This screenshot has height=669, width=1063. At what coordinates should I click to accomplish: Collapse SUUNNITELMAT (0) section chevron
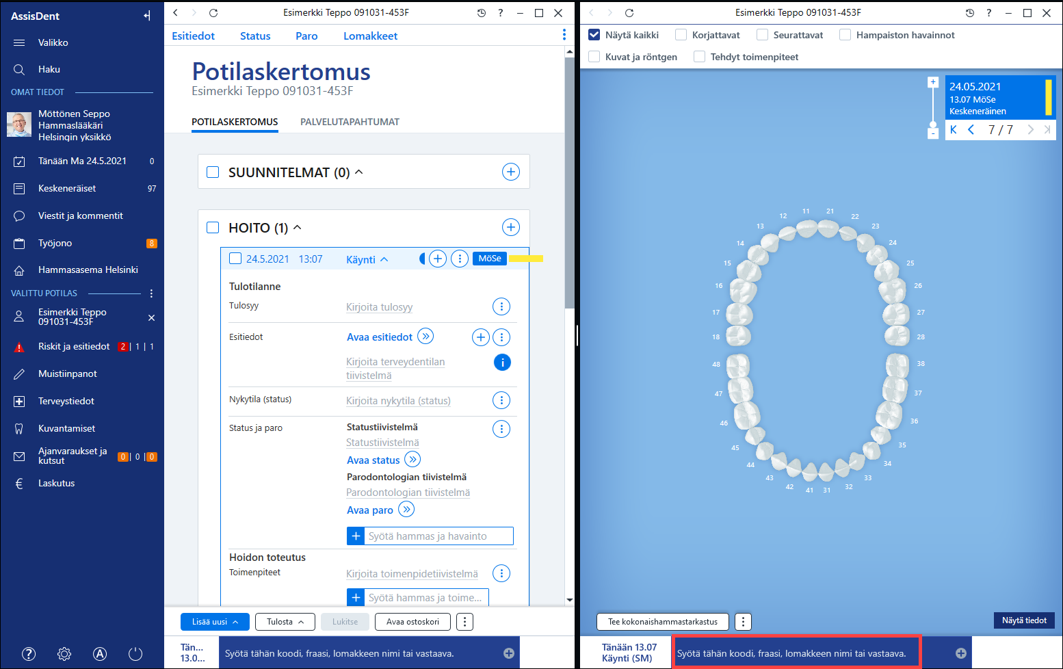[359, 172]
